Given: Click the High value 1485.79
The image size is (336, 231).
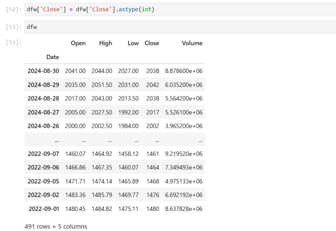Looking at the screenshot, I should click(101, 195).
